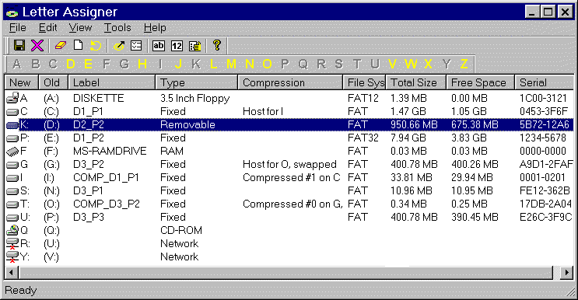Open the Edit menu
Screen dimensions: 578x300
coord(48,28)
